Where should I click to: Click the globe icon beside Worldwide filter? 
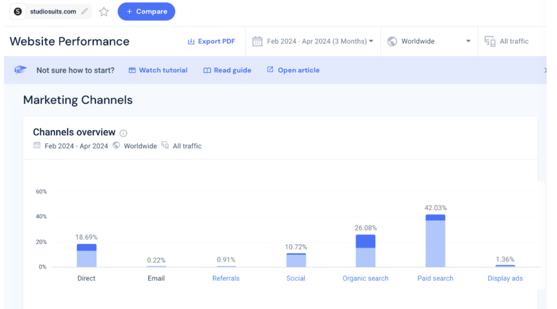[x=392, y=41]
